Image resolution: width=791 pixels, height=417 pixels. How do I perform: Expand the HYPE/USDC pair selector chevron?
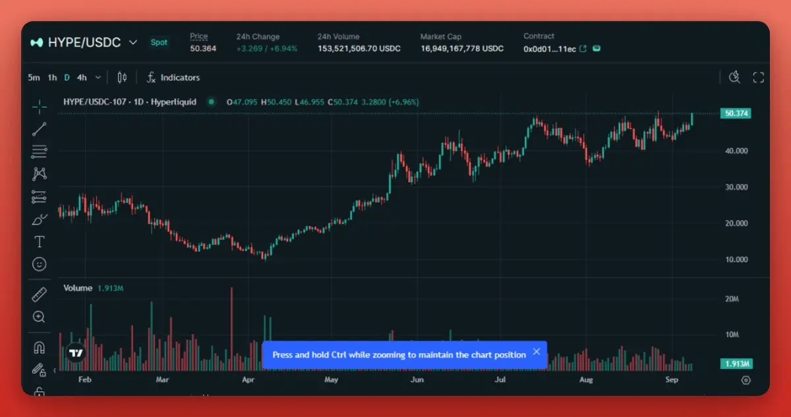pos(132,42)
